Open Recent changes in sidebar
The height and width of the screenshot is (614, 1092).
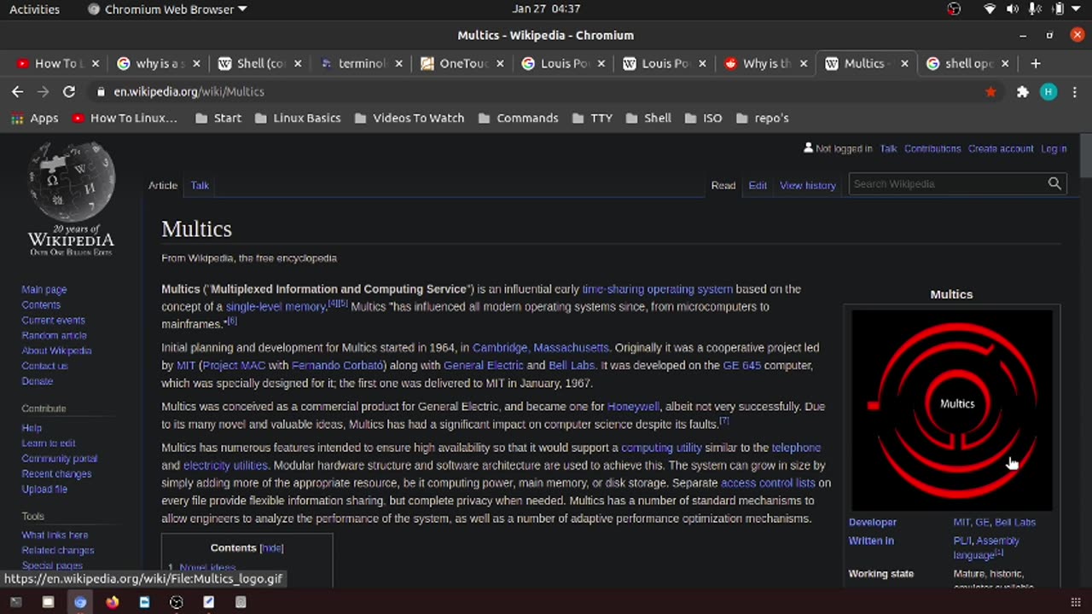click(56, 473)
